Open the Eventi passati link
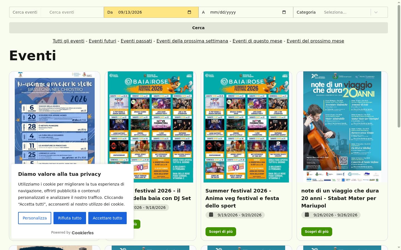This screenshot has width=401, height=250. 136,41
